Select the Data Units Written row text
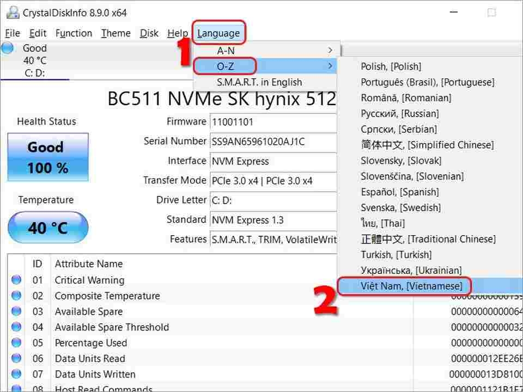This screenshot has height=392, width=523. pyautogui.click(x=95, y=374)
